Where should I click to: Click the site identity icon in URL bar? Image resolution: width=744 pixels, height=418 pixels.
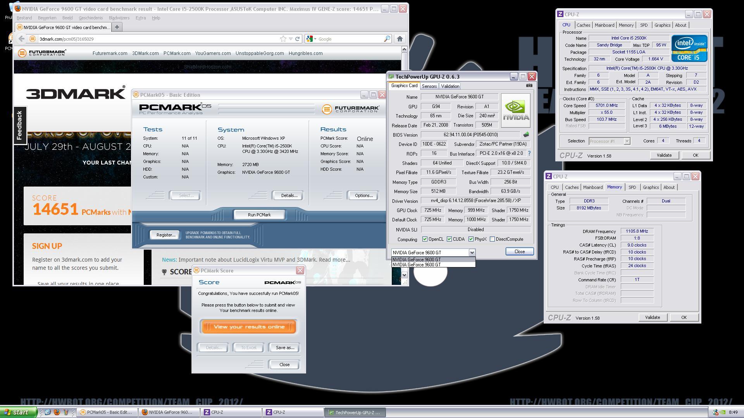[33, 39]
